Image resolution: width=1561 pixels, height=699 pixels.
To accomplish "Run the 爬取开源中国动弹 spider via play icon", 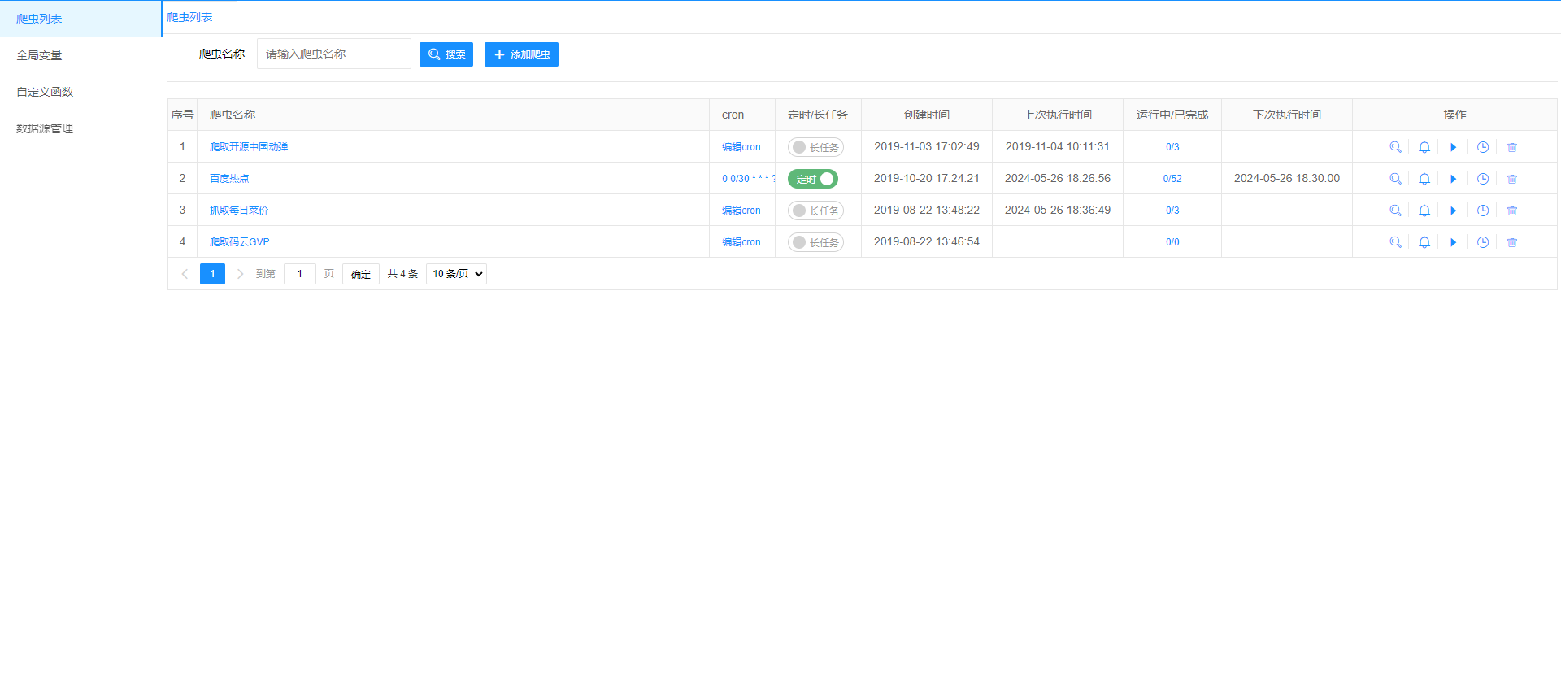I will click(1454, 147).
